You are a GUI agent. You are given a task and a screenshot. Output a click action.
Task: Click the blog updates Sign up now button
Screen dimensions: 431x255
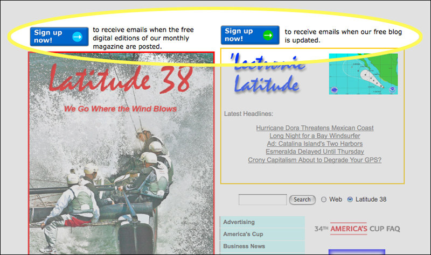(x=250, y=35)
